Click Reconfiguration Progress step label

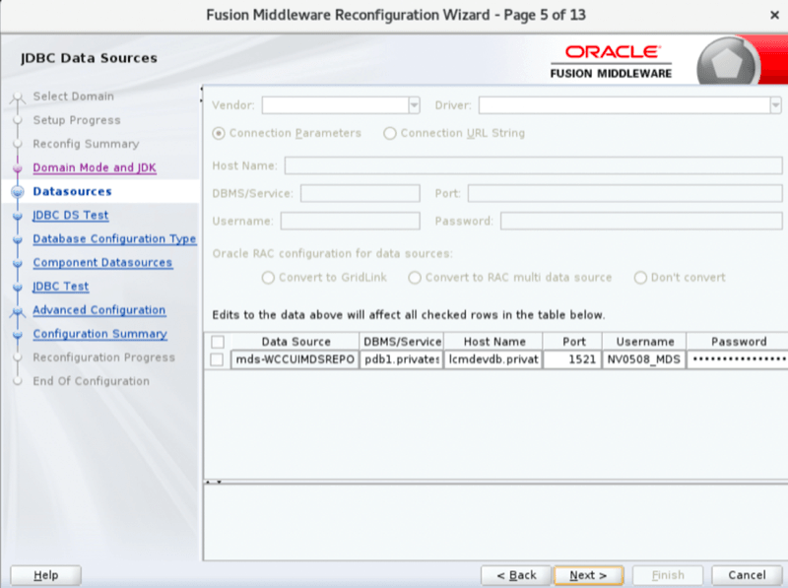coord(104,358)
